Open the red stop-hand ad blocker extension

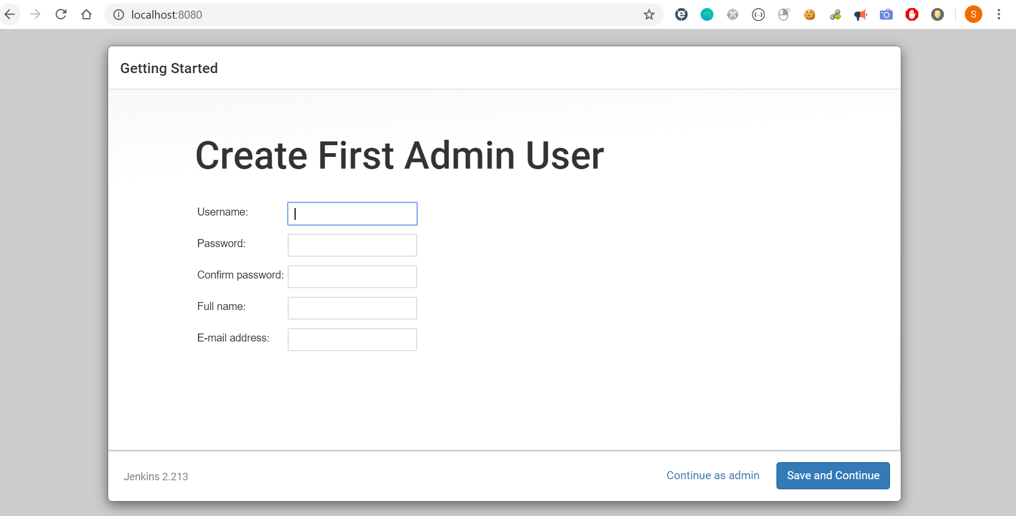[911, 14]
